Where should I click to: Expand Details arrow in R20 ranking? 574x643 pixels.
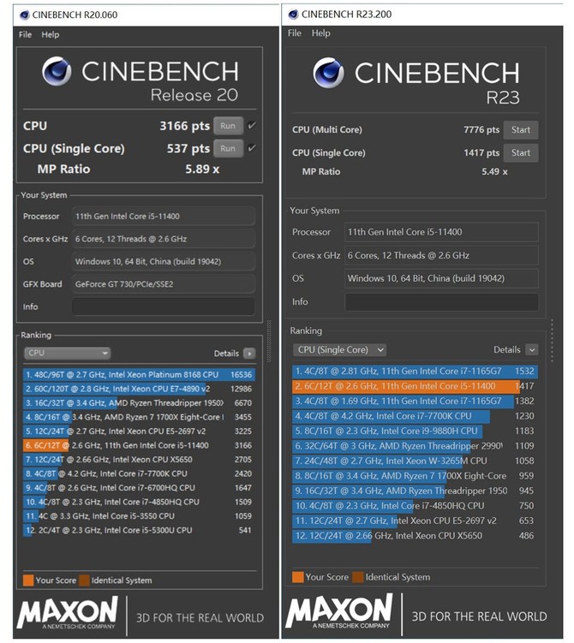click(x=249, y=353)
